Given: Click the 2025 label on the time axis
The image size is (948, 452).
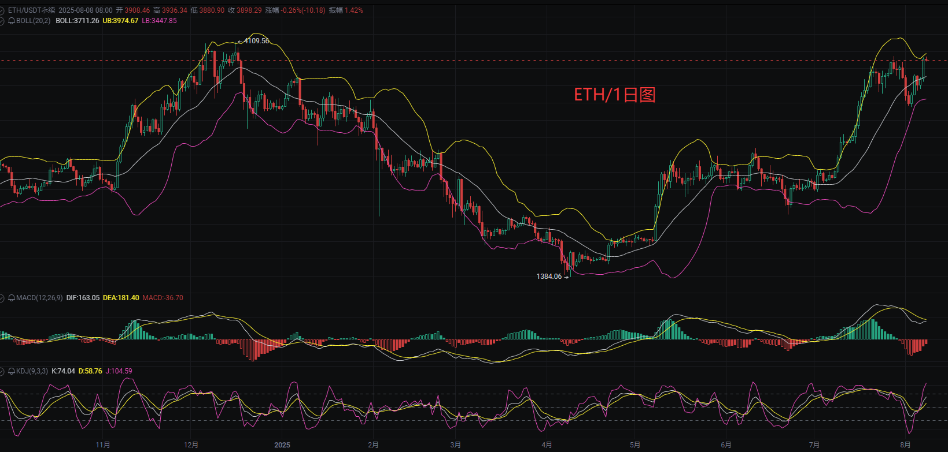Looking at the screenshot, I should click(x=282, y=445).
